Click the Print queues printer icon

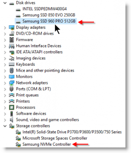tap(11, 95)
